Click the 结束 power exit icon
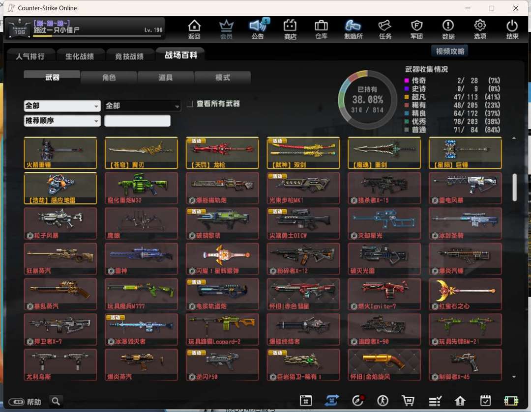The width and height of the screenshot is (531, 412). tap(512, 29)
